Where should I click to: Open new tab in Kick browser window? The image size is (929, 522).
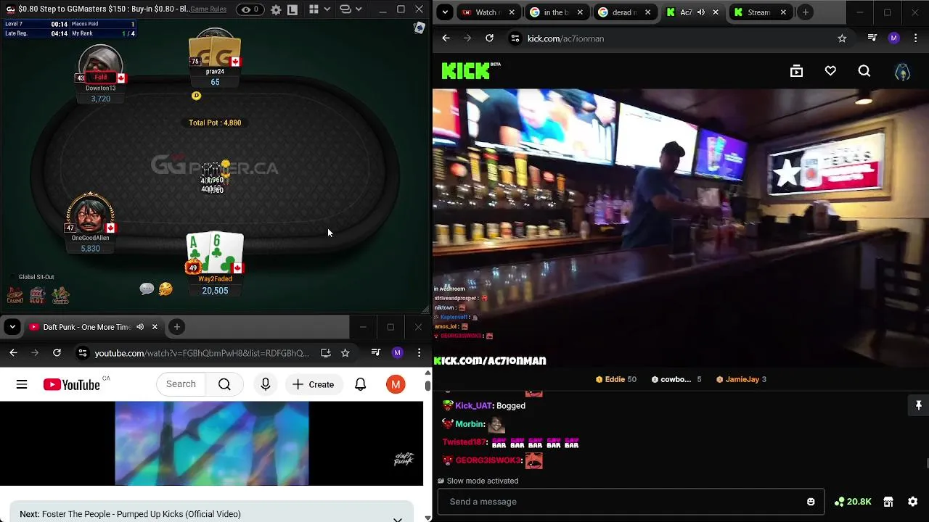806,12
